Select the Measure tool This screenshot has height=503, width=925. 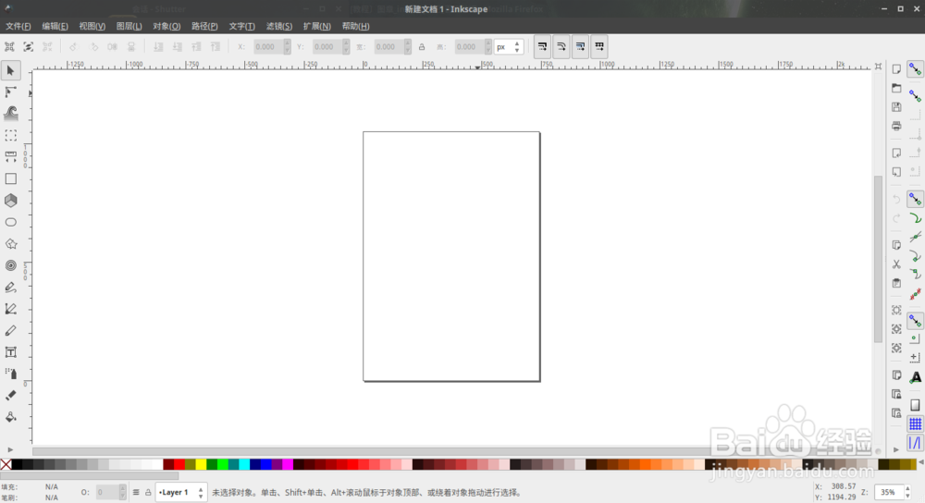tap(10, 157)
